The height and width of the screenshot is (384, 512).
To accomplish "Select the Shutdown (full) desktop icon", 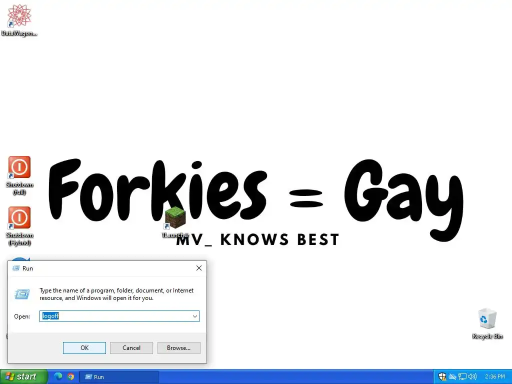I will point(19,175).
